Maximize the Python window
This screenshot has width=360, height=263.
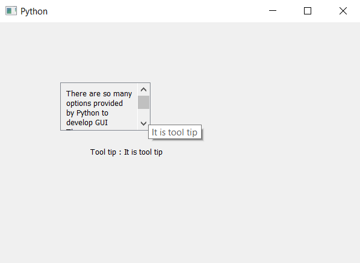[308, 11]
